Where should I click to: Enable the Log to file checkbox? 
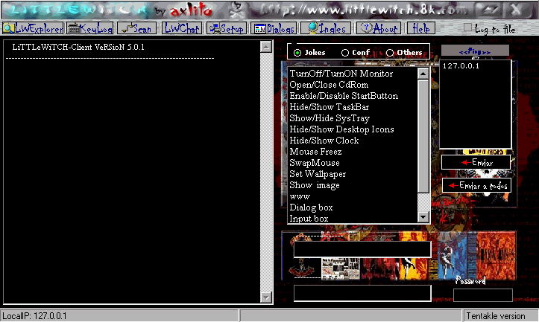[467, 28]
